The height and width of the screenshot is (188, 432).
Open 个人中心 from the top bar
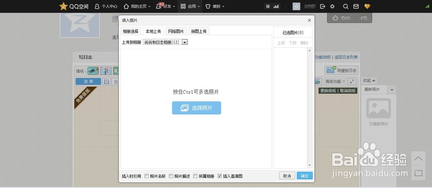click(x=106, y=6)
